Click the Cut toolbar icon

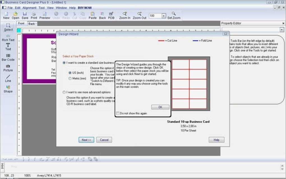pos(75,15)
